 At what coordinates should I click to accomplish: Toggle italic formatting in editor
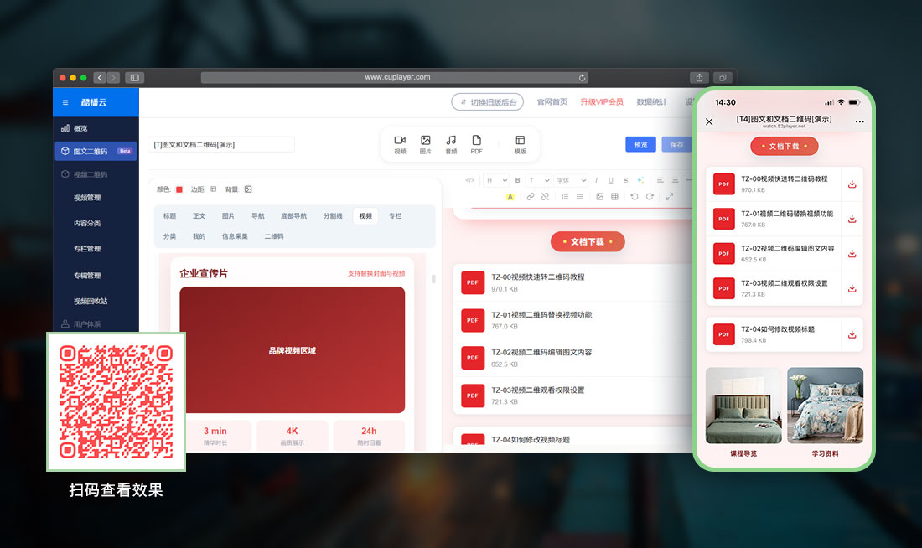click(x=596, y=180)
